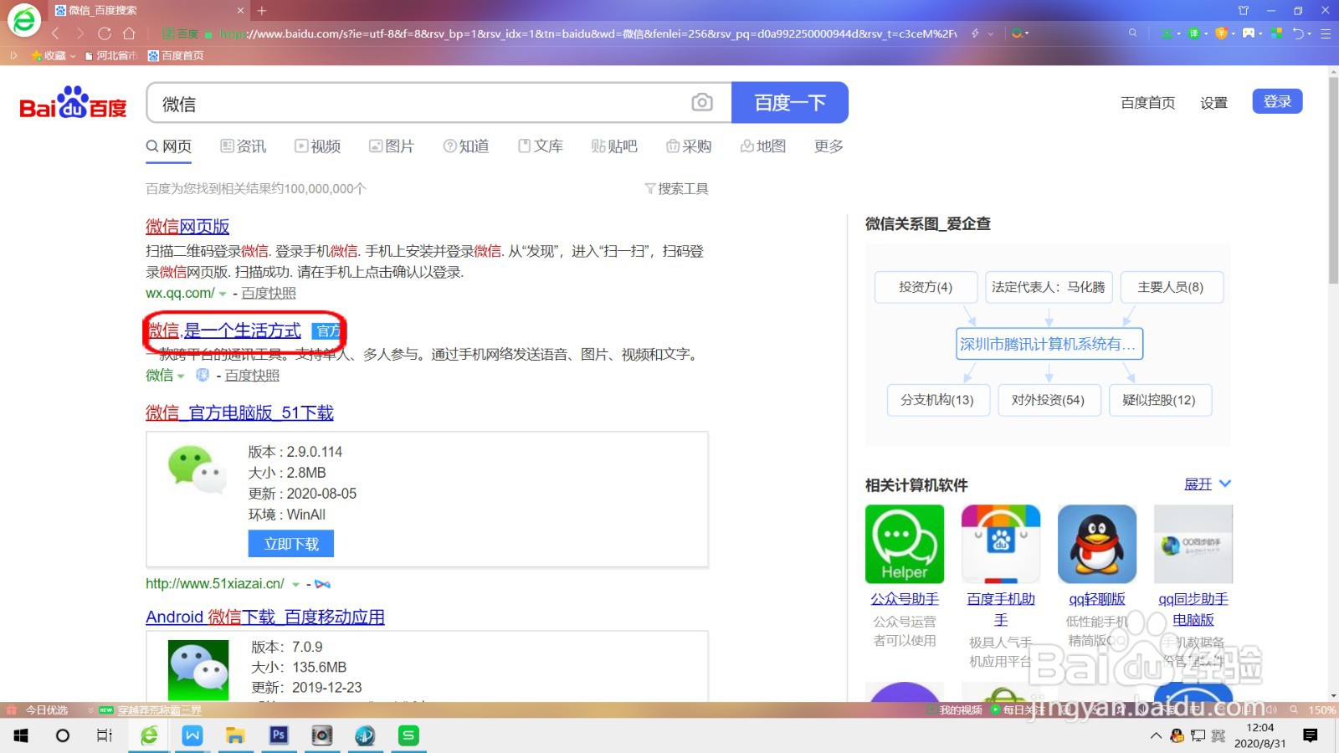This screenshot has width=1339, height=753.
Task: Click the orange shield payment extension icon
Action: (1221, 33)
